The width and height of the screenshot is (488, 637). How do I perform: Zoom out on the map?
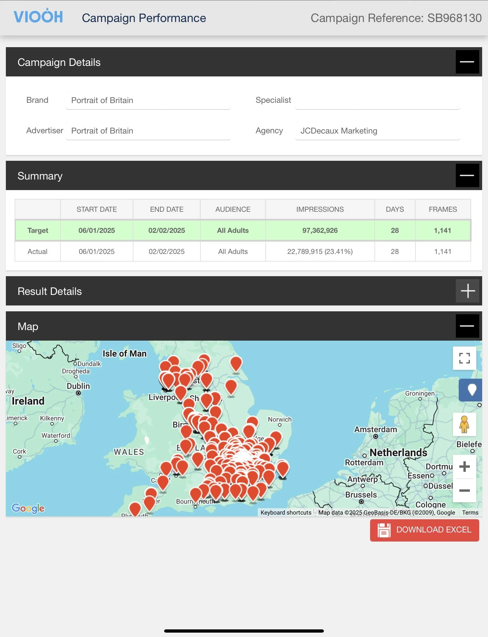464,491
